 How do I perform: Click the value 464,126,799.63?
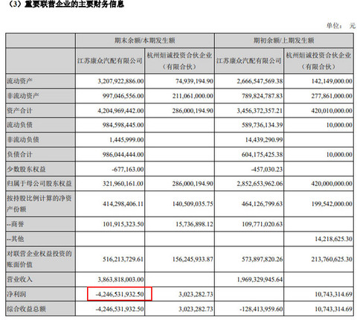point(263,204)
